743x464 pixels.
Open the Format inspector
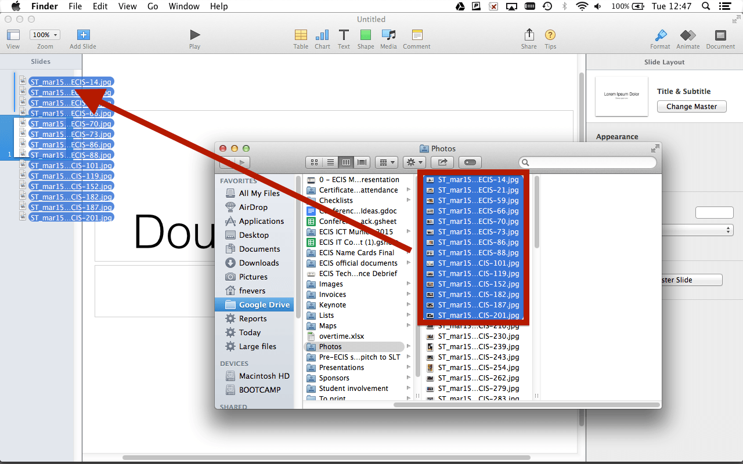660,35
